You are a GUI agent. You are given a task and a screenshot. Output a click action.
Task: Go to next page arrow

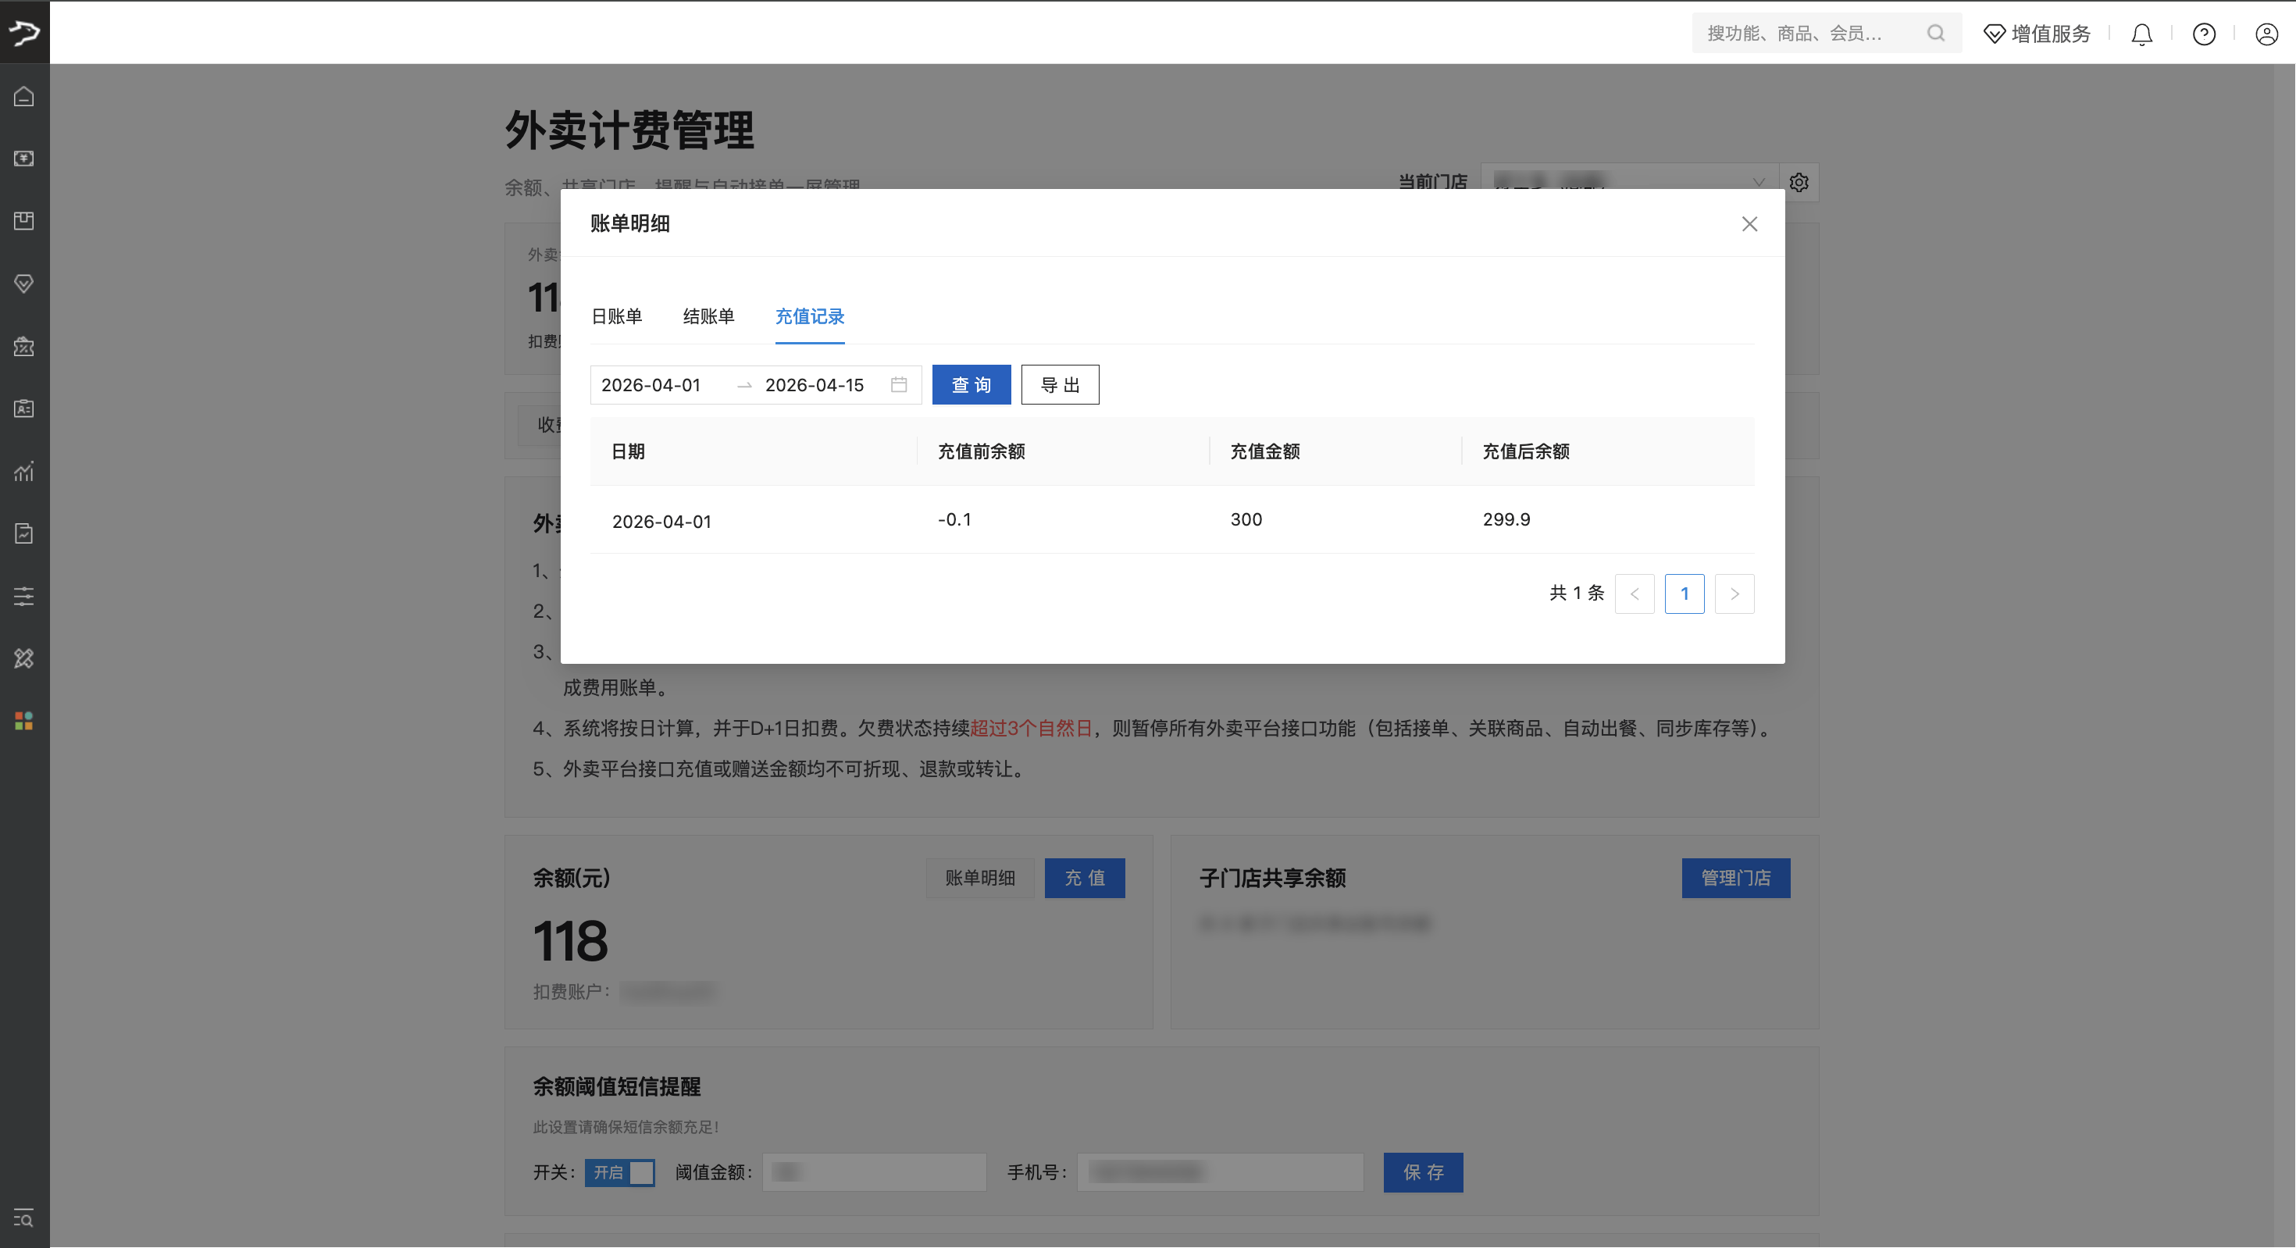(x=1734, y=594)
